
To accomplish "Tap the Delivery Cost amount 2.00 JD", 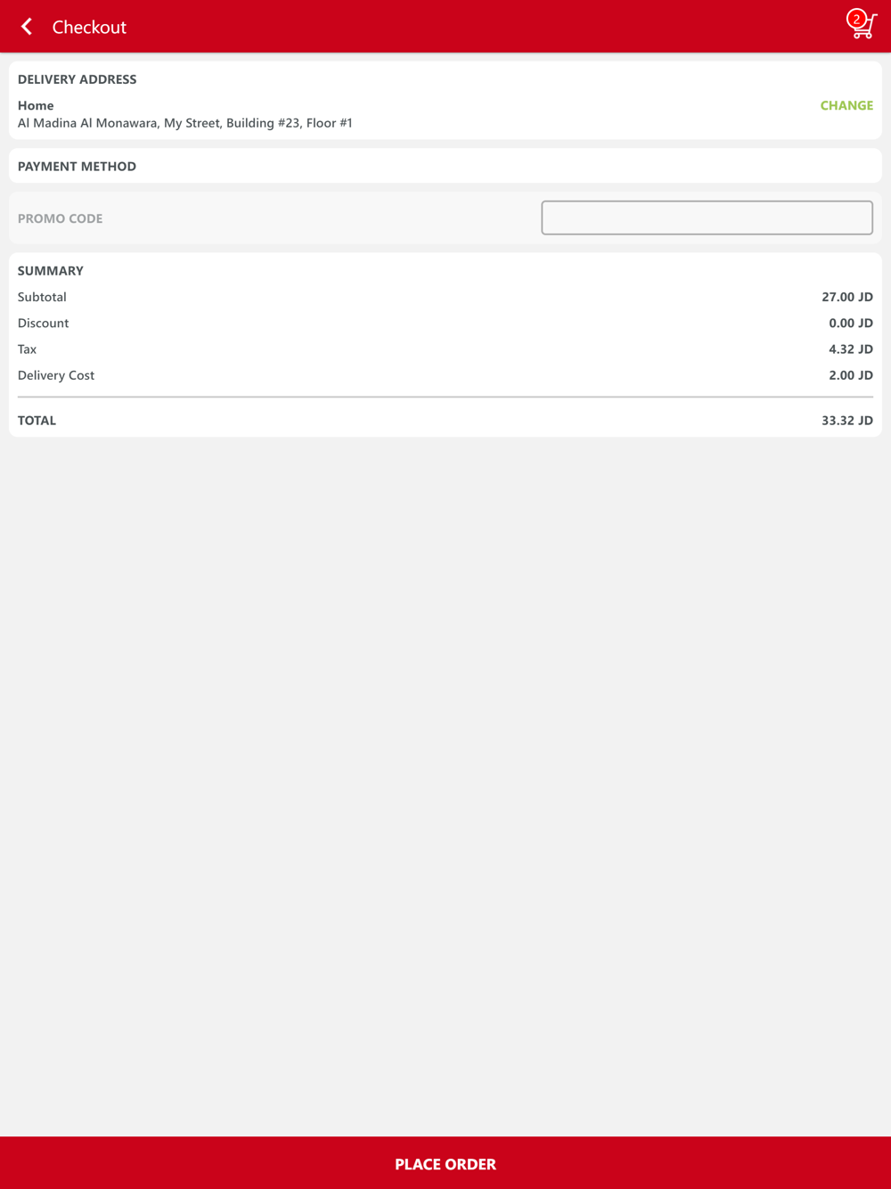I will 851,375.
